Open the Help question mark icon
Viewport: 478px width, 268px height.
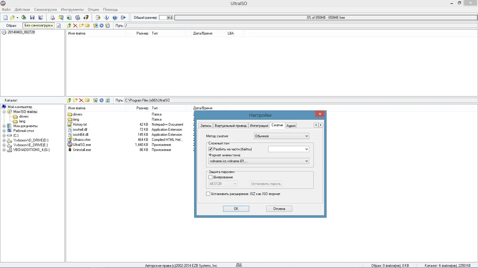pos(115,18)
